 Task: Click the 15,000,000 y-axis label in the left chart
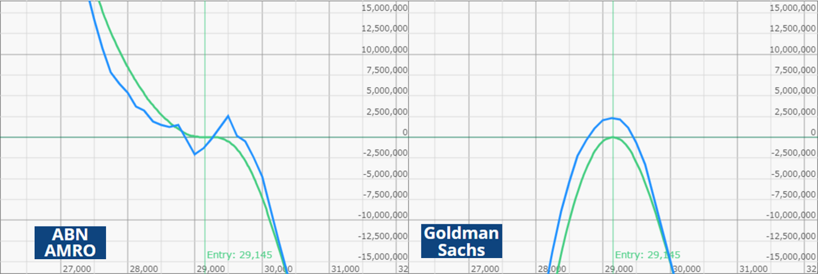tap(386, 8)
